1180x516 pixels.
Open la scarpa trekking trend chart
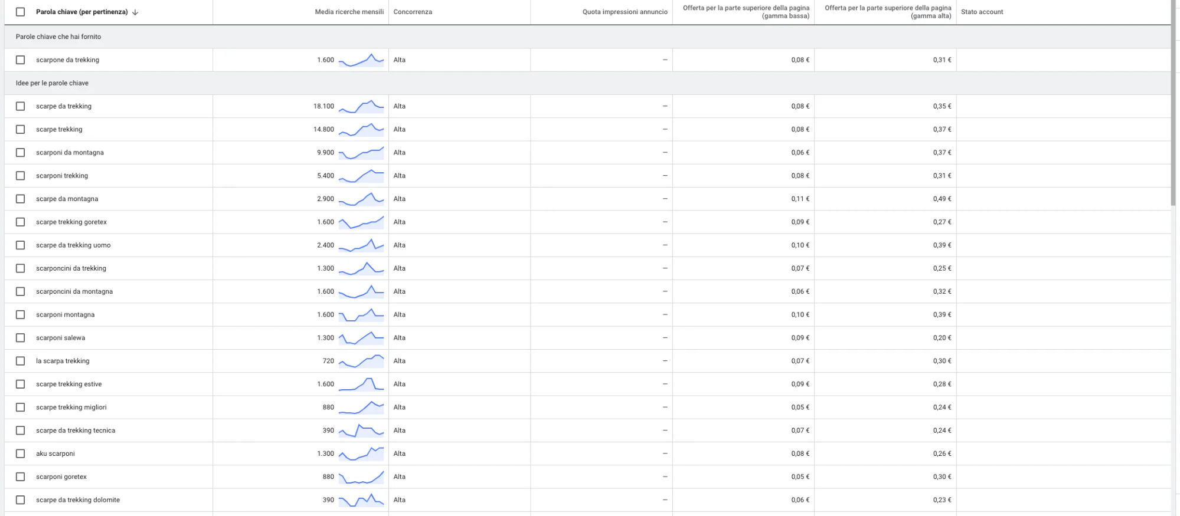coord(361,361)
